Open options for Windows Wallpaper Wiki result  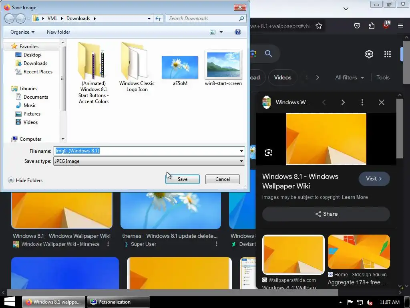pos(108,244)
